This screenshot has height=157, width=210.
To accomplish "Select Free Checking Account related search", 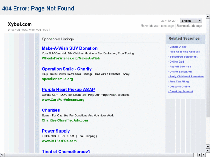I will (184, 52).
